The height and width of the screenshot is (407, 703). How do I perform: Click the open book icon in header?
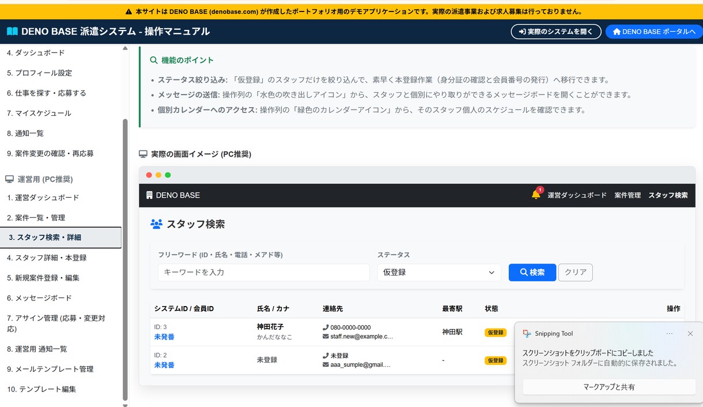(12, 32)
